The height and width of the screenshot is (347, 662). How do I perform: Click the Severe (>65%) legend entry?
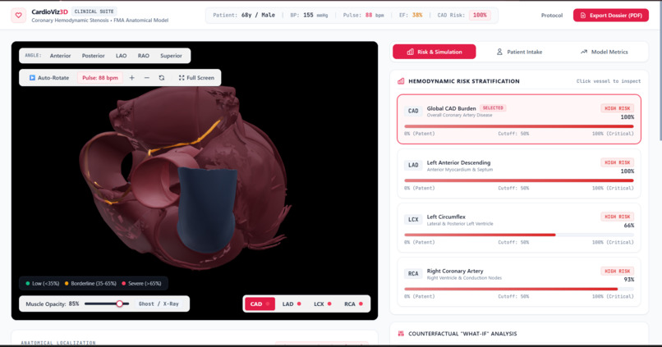[x=141, y=283]
